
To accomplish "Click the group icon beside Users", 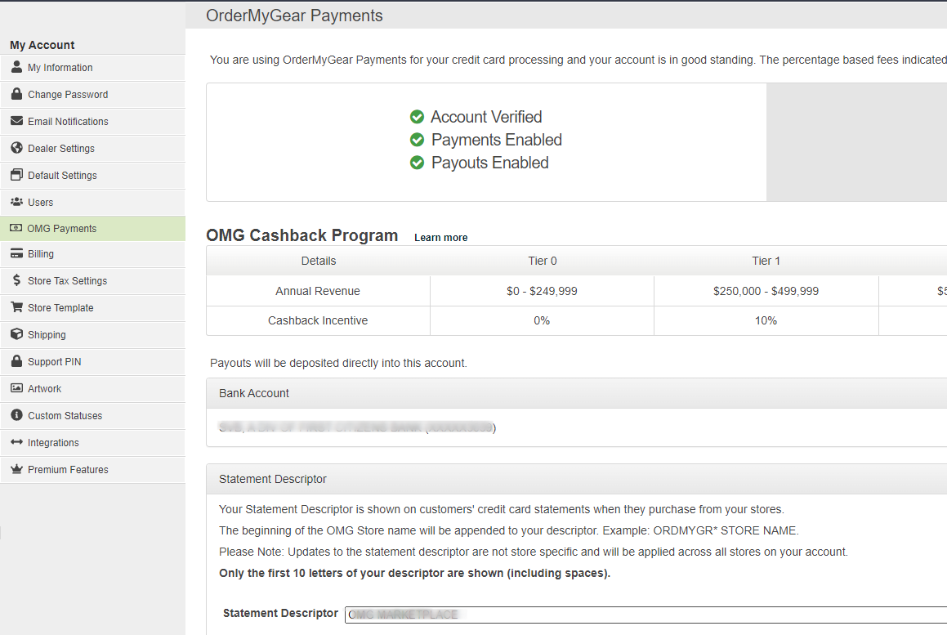I will (x=17, y=202).
